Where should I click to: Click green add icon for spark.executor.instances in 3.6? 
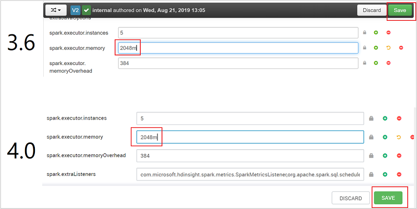[x=376, y=33]
